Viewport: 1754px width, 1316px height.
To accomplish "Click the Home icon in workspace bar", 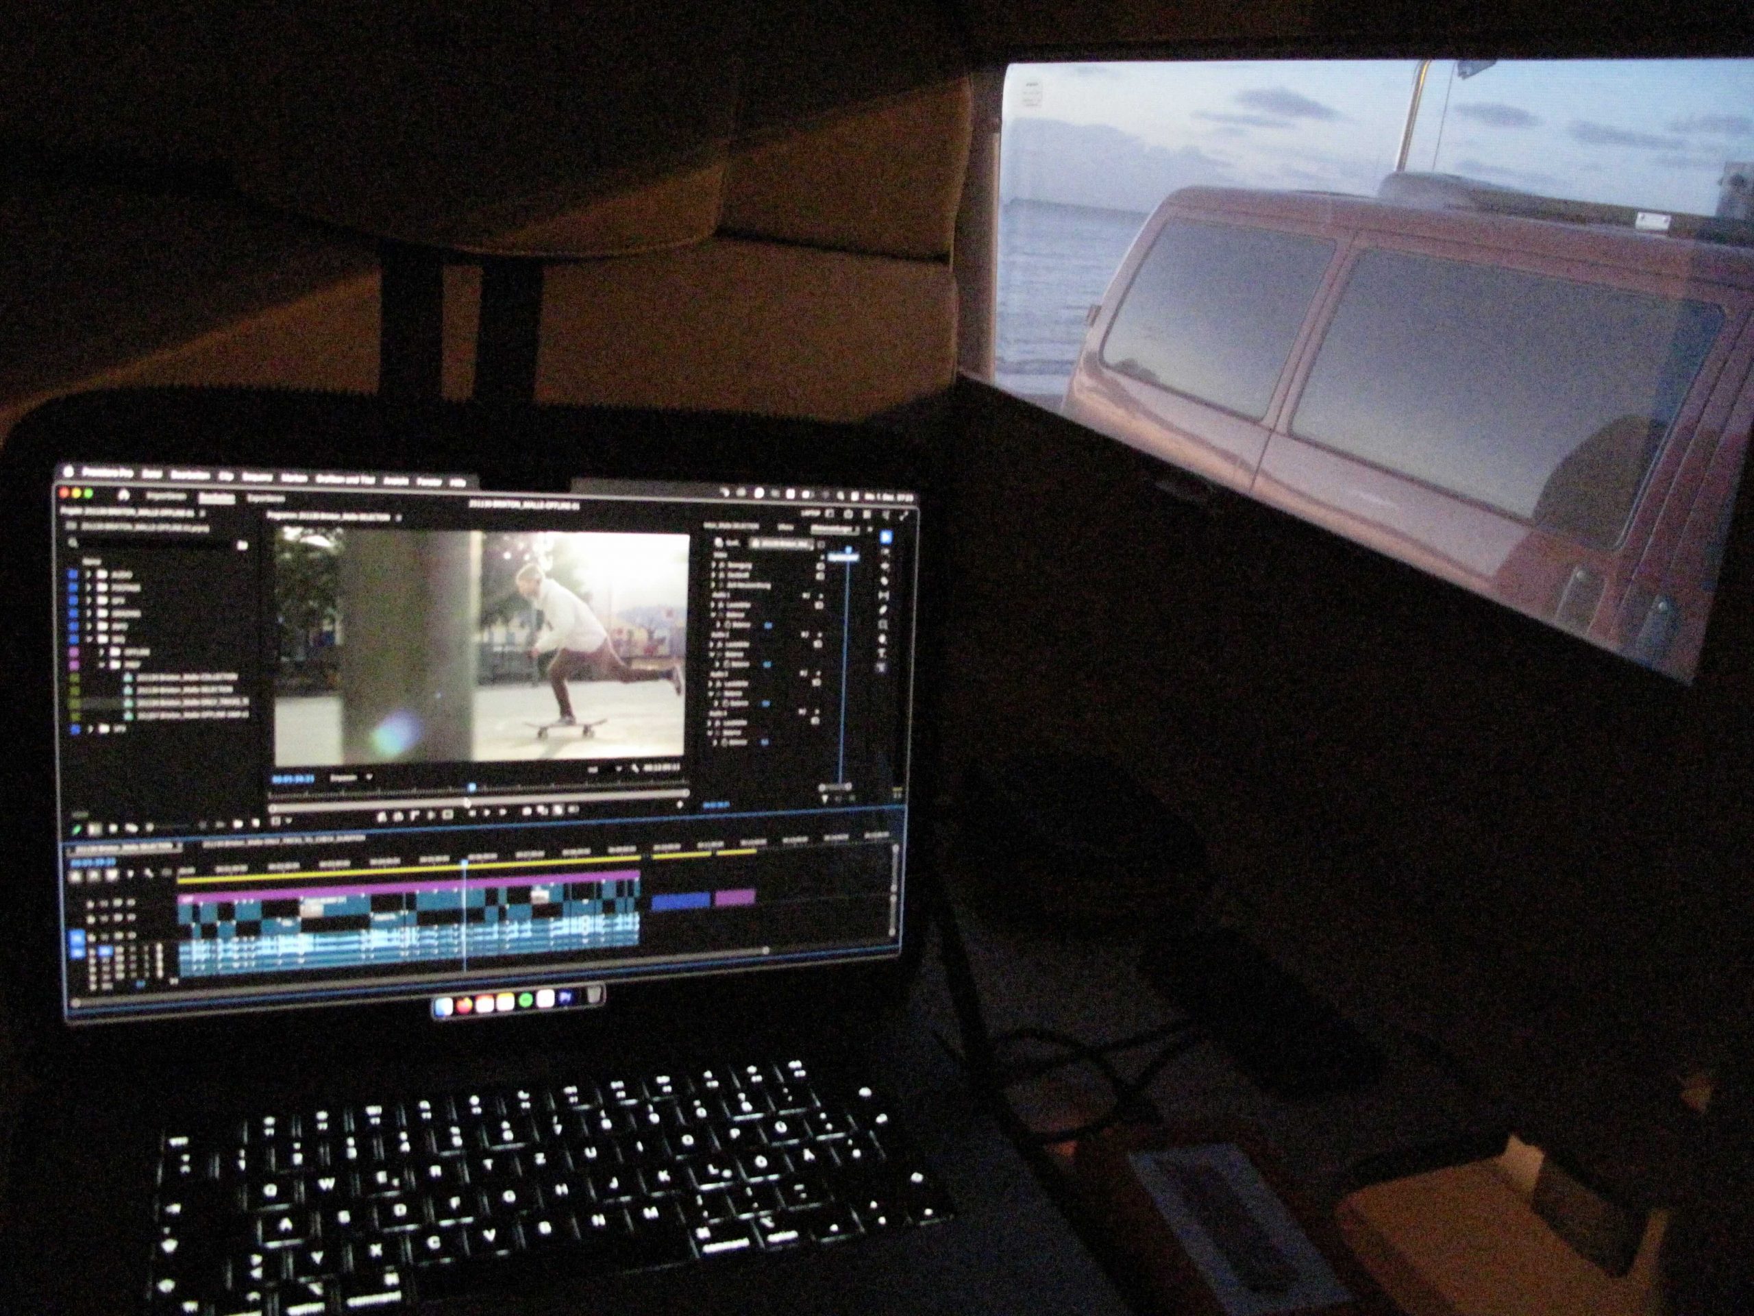I will click(125, 494).
